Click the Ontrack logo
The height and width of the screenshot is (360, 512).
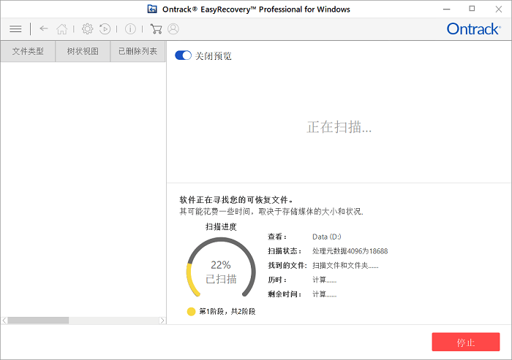click(473, 29)
